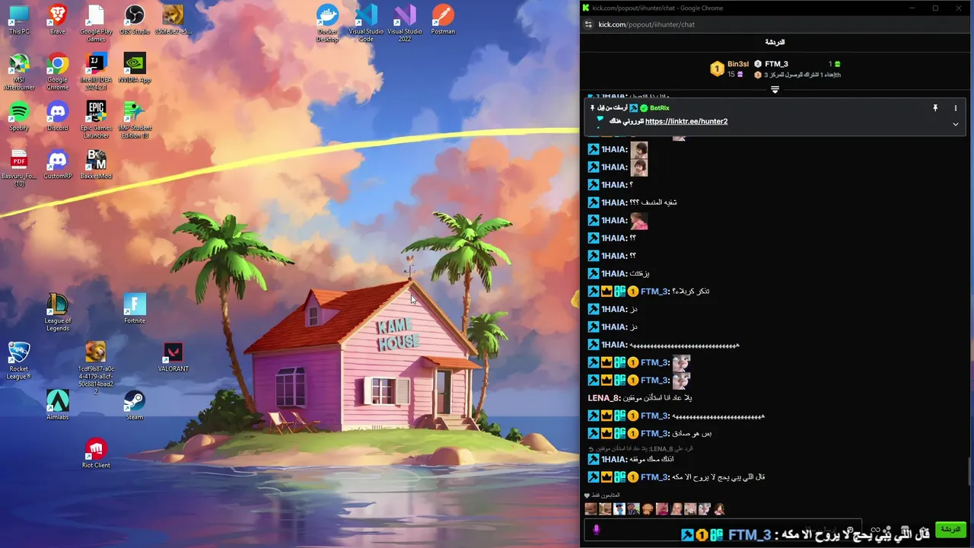Open Spotify from the desktop
This screenshot has height=548, width=974.
(x=19, y=116)
